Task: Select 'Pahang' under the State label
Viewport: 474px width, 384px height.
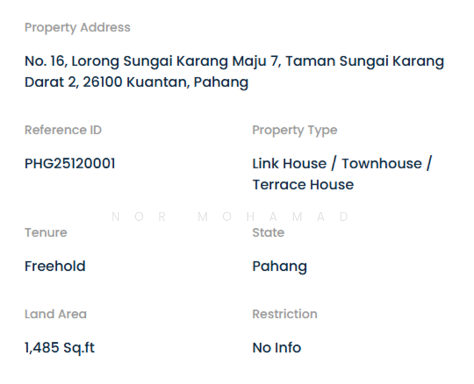Action: pyautogui.click(x=279, y=266)
